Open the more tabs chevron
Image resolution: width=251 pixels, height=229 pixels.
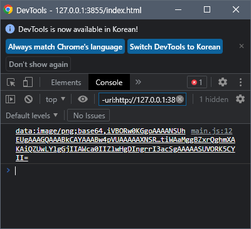click(138, 82)
